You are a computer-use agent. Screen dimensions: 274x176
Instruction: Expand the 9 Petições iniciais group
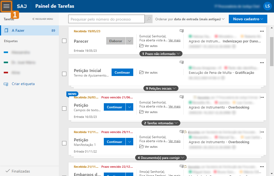pyautogui.click(x=161, y=88)
